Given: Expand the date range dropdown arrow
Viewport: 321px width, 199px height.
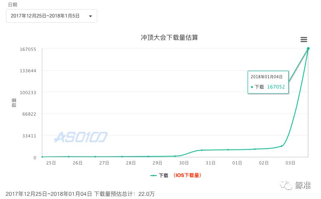Looking at the screenshot, I should click(x=91, y=16).
